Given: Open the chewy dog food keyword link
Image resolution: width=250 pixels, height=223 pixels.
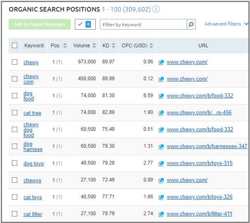Looking at the screenshot, I should tap(31, 130).
